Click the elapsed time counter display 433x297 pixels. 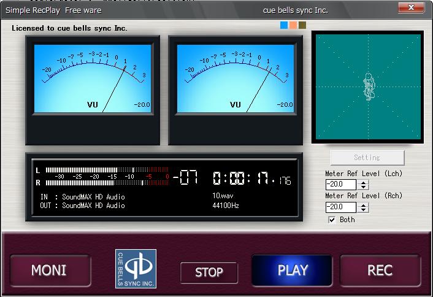[x=251, y=179]
